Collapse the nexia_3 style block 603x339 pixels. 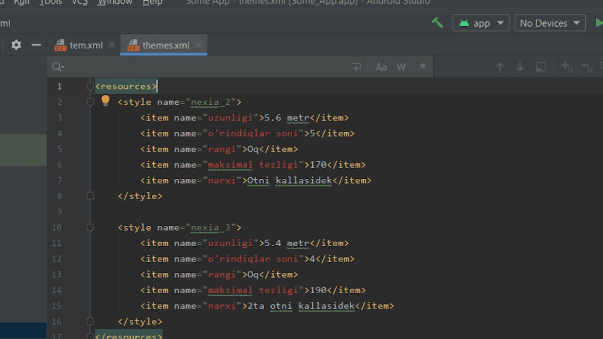[90, 227]
